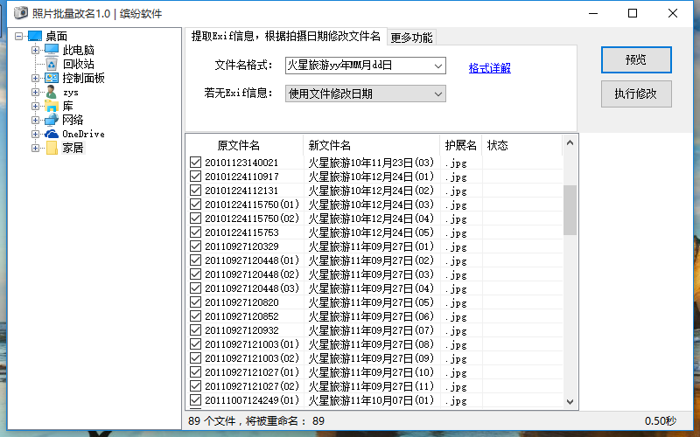700x437 pixels.
Task: Click the file list scroll down arrow
Action: point(570,401)
